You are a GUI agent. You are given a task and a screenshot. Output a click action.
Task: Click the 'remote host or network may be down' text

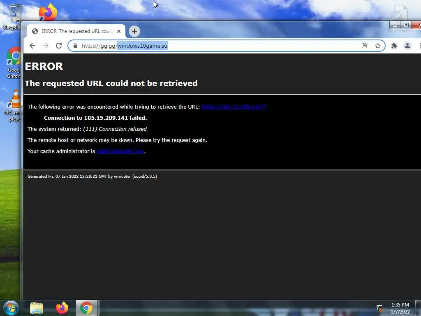click(x=117, y=140)
